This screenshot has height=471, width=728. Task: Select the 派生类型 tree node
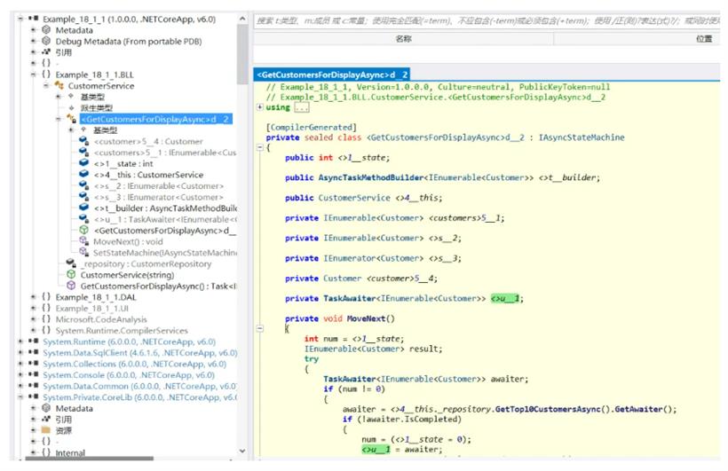pos(97,108)
